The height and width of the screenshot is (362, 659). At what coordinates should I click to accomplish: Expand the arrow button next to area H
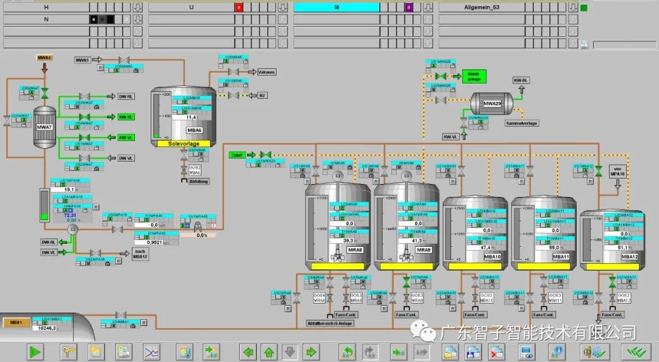click(x=138, y=8)
